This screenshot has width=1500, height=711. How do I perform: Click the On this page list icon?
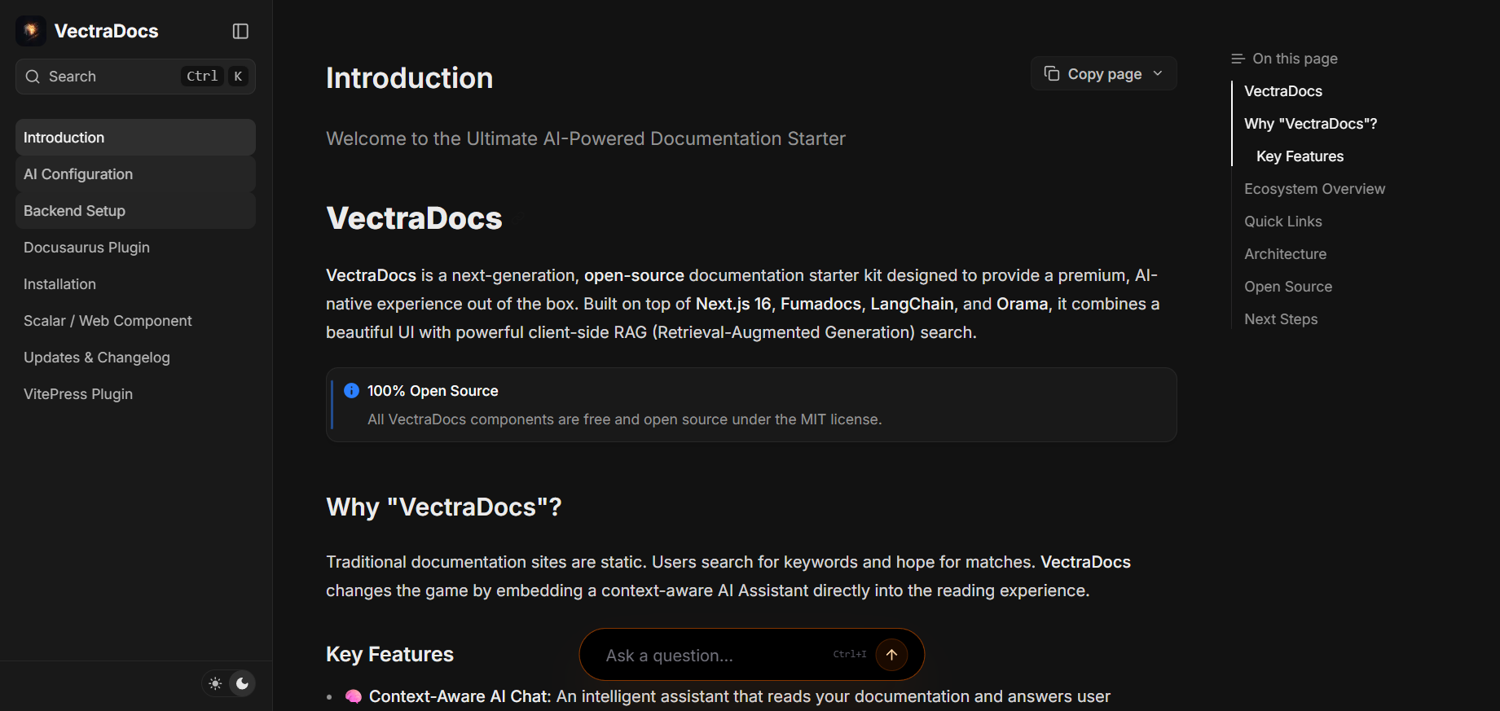[1238, 59]
